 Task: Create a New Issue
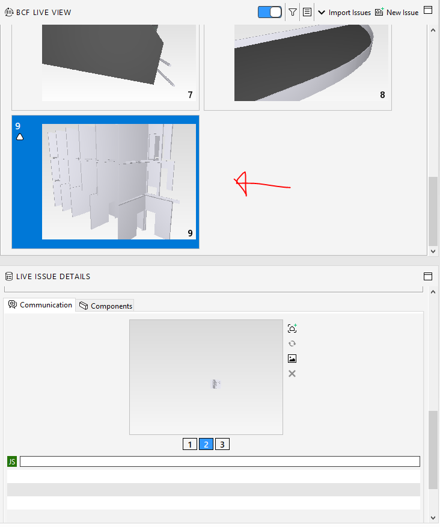(x=397, y=13)
